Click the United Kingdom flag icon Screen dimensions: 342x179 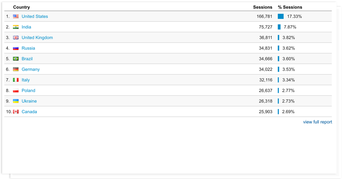click(x=16, y=38)
